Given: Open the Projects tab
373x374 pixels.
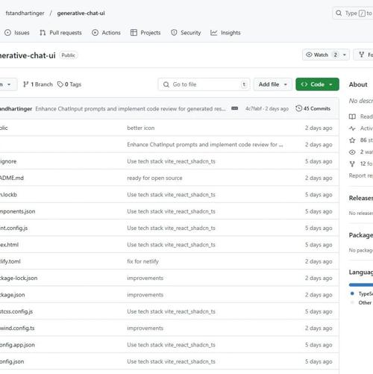Looking at the screenshot, I should pyautogui.click(x=145, y=33).
